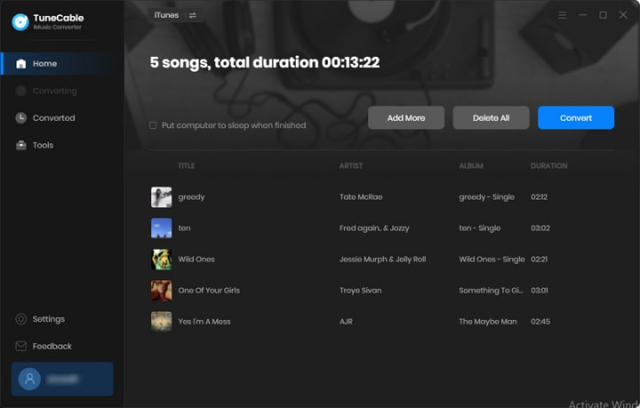Click the duration 02:45

(540, 322)
